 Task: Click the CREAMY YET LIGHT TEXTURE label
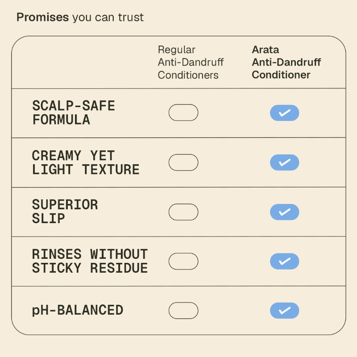tap(86, 162)
